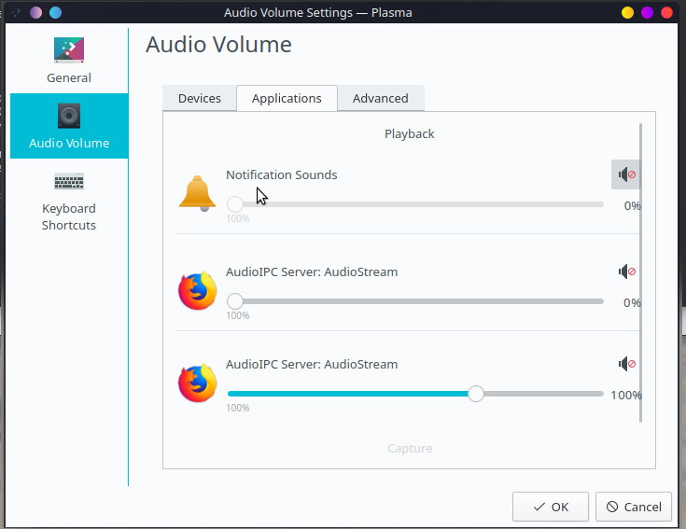
Task: Select the Audio Volume sidebar item
Action: 69,126
